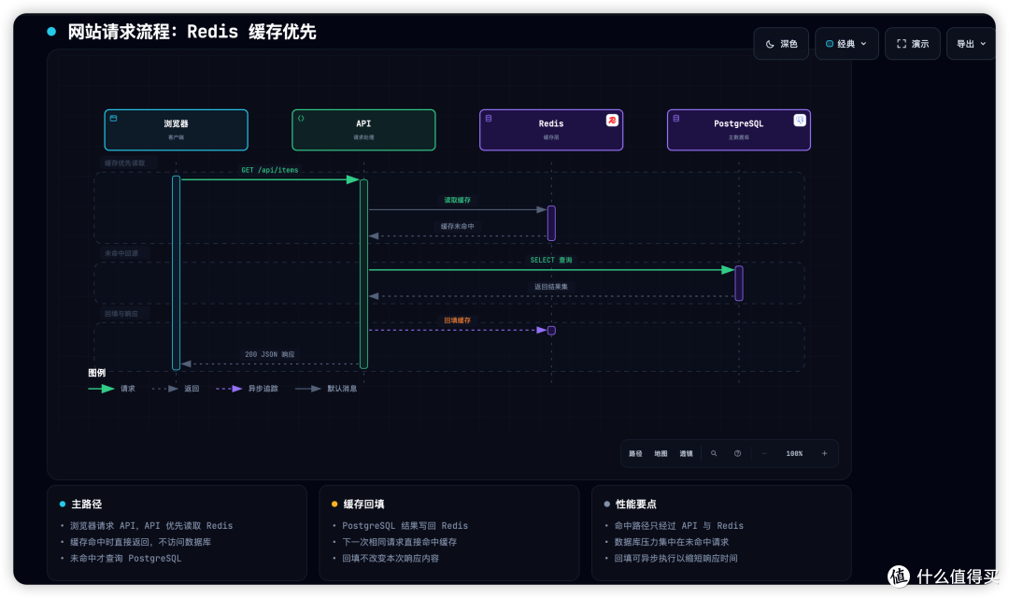This screenshot has height=598, width=1009.
Task: Click the 缓存优先读取 group label
Action: coord(125,164)
